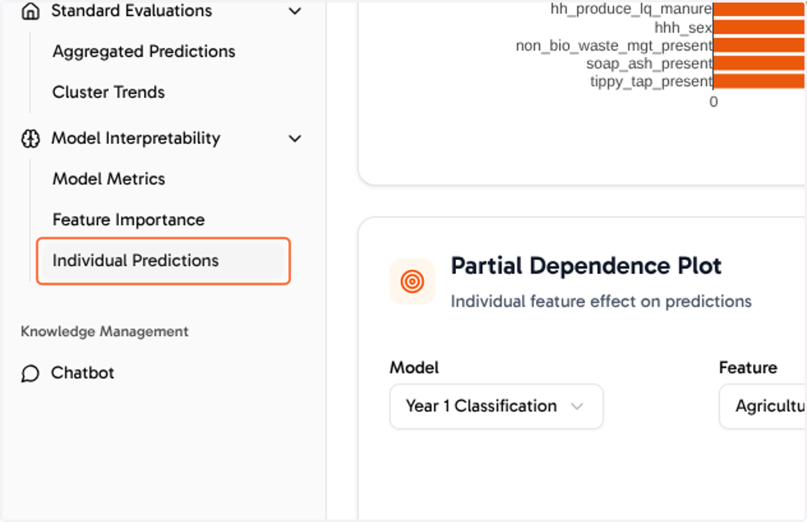Click the Chatbot speech bubble icon
The height and width of the screenshot is (522, 807).
click(30, 373)
